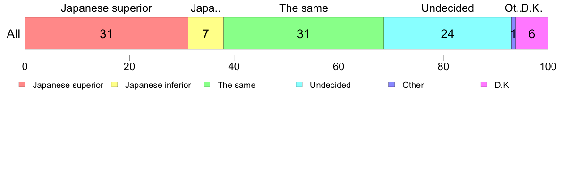Click the 'All' row label

pyautogui.click(x=14, y=34)
